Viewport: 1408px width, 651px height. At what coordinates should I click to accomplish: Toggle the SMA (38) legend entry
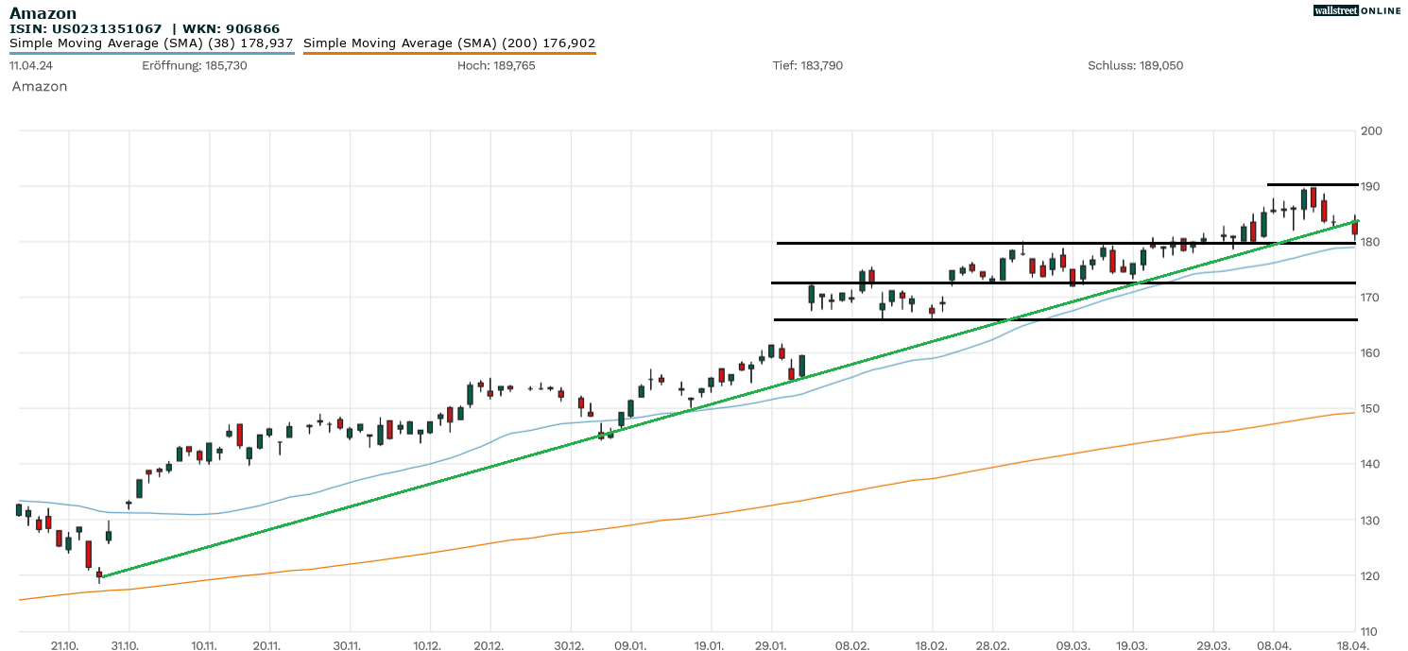click(151, 43)
